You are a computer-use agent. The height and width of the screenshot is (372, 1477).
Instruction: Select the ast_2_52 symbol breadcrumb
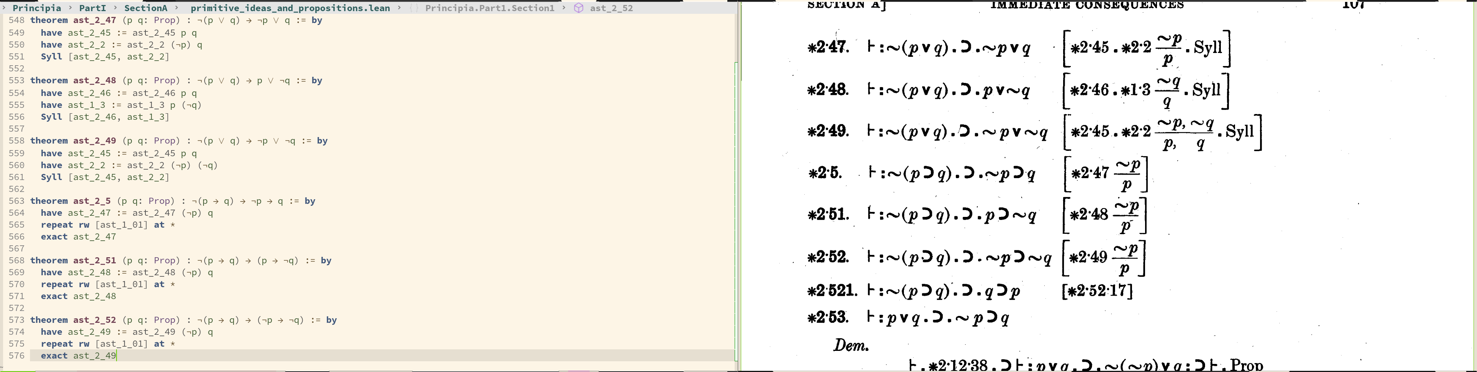pyautogui.click(x=611, y=8)
